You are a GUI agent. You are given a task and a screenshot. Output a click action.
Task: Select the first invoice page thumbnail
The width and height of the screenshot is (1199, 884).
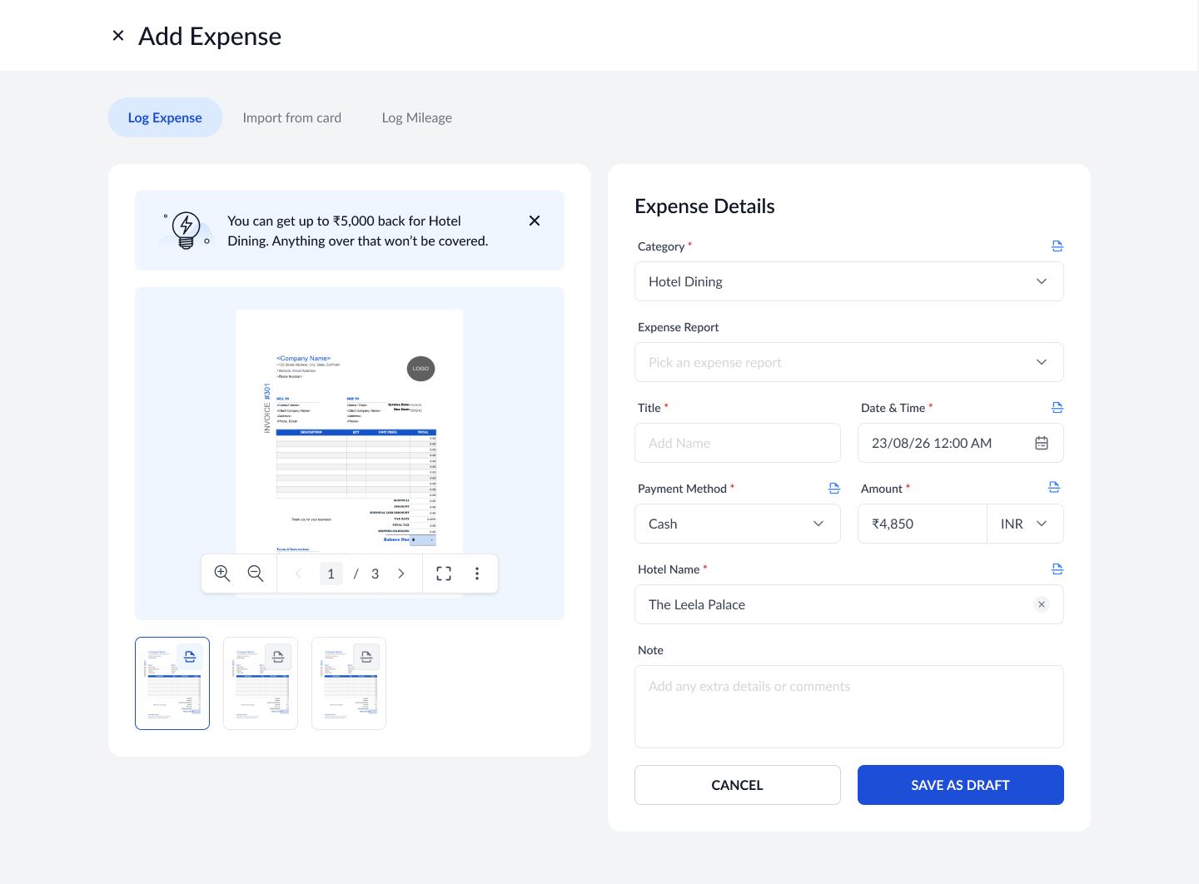click(172, 683)
